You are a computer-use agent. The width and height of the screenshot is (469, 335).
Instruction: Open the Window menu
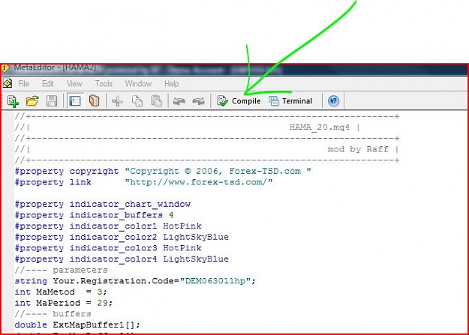point(138,84)
